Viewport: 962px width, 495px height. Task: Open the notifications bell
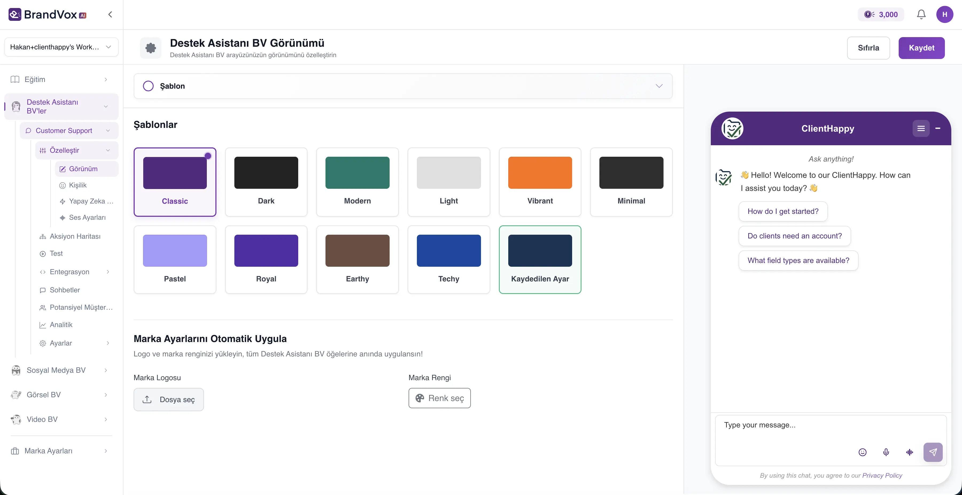(x=921, y=14)
